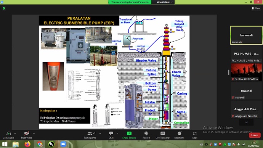
Task: Click the View layout button
Action: pyautogui.click(x=256, y=8)
